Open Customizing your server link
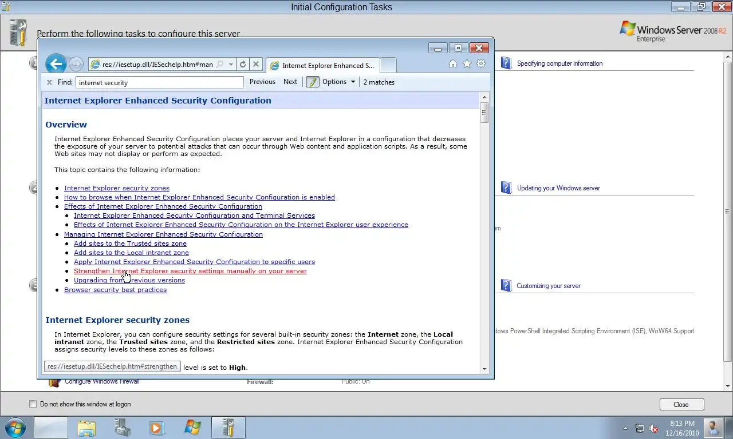The image size is (733, 439). [549, 286]
